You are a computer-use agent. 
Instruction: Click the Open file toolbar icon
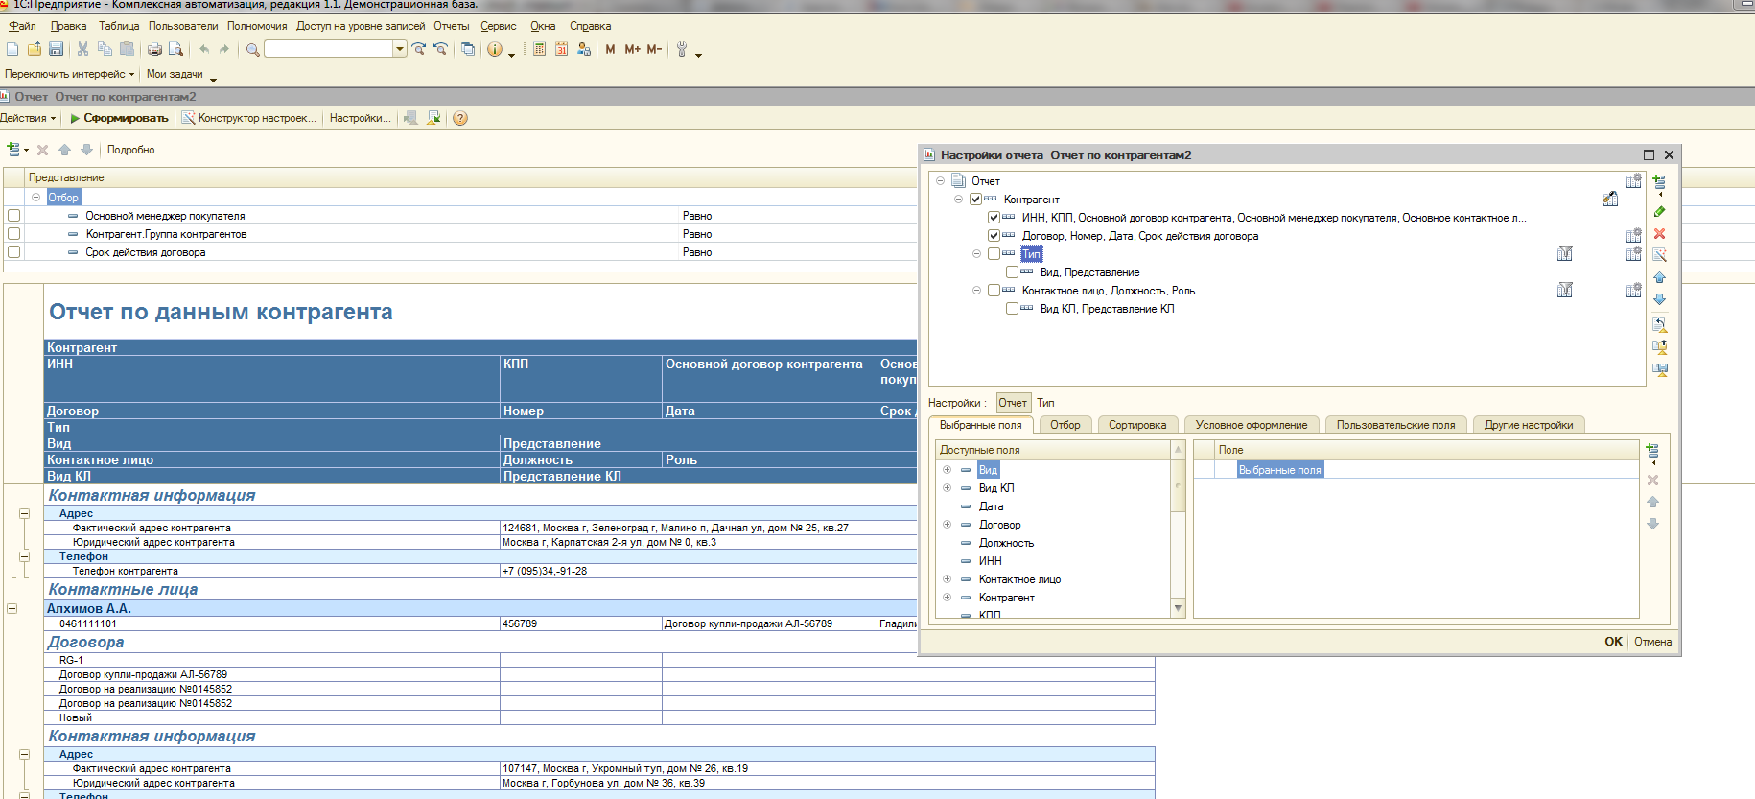pyautogui.click(x=35, y=49)
